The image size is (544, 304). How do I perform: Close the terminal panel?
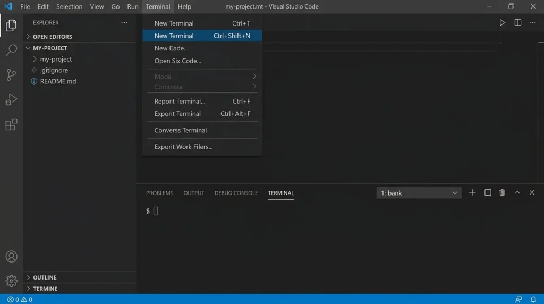click(532, 192)
